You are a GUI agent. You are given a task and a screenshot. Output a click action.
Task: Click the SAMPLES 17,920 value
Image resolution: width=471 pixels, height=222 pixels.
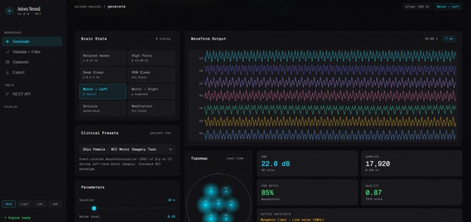378,164
